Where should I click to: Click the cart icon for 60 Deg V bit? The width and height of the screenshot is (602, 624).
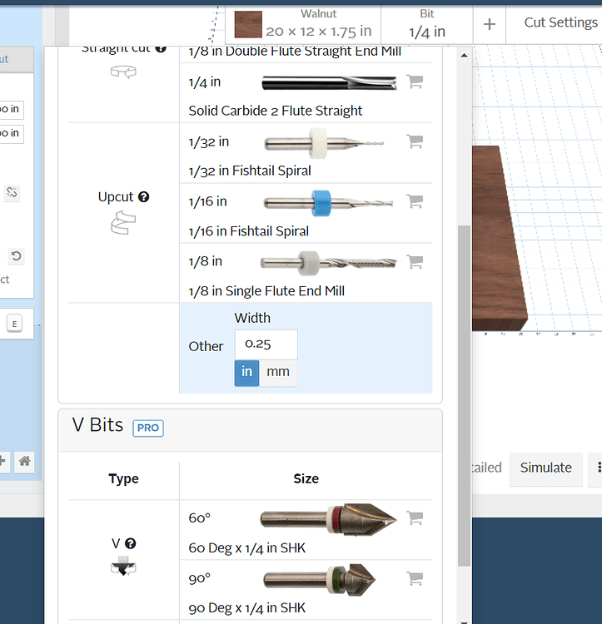pyautogui.click(x=415, y=518)
